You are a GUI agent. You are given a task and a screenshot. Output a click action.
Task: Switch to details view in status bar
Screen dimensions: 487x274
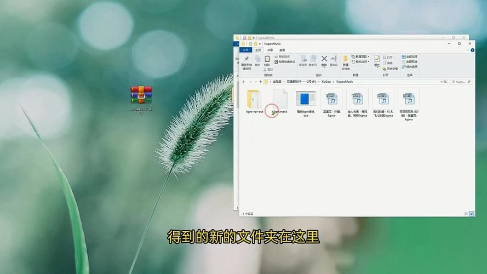(x=467, y=213)
